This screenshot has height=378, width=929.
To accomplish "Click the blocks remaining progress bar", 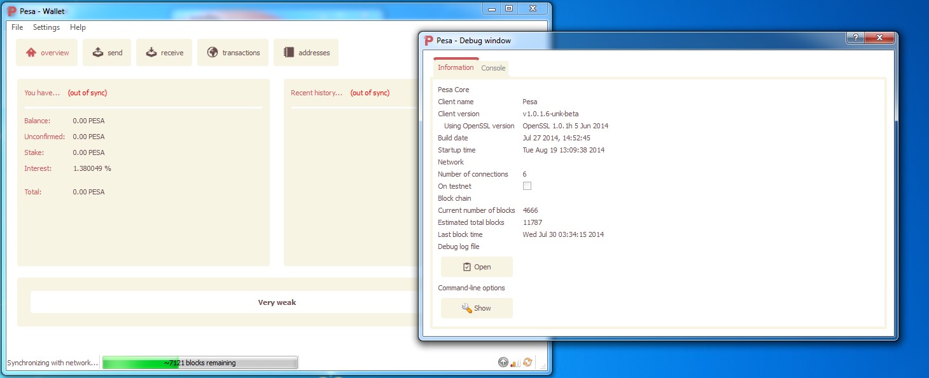I will point(200,363).
